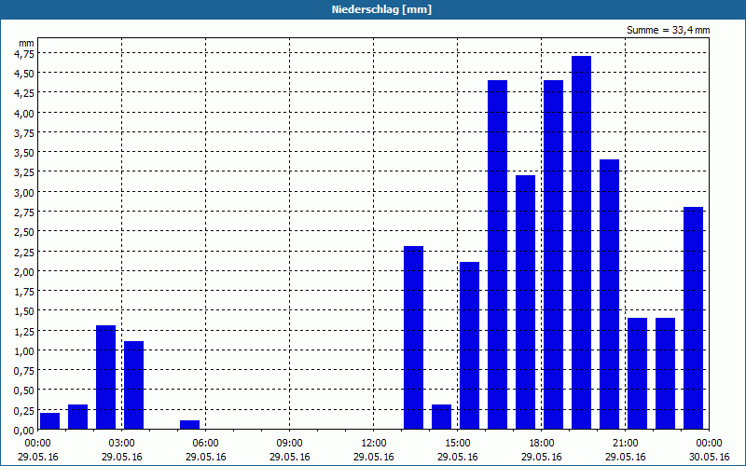Viewport: 746px width, 466px height.
Task: Click the 21:00 x-axis time label
Action: (625, 444)
